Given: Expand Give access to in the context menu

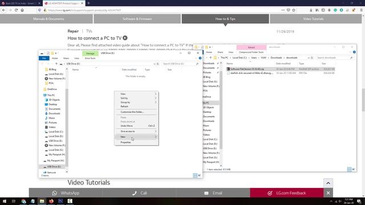Looking at the screenshot, I should coord(137,132).
